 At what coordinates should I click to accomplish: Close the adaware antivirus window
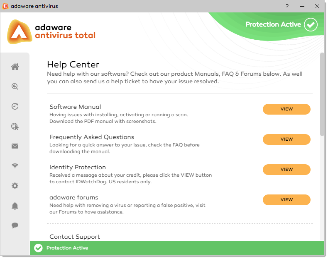click(x=317, y=6)
